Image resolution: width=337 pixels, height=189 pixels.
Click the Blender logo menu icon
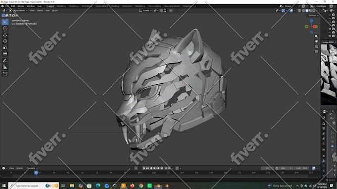[x=2, y=6]
